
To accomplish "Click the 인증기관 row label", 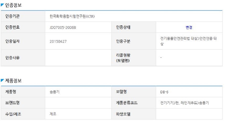I will click(12, 16).
